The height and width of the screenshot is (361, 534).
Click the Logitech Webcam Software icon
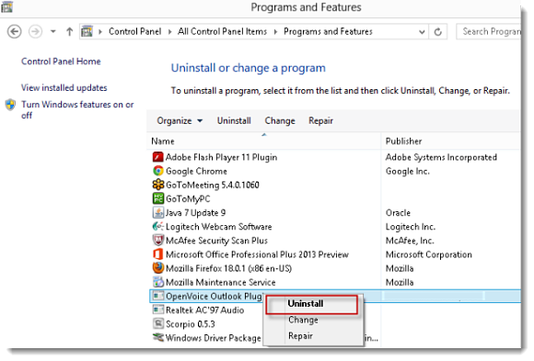point(158,226)
